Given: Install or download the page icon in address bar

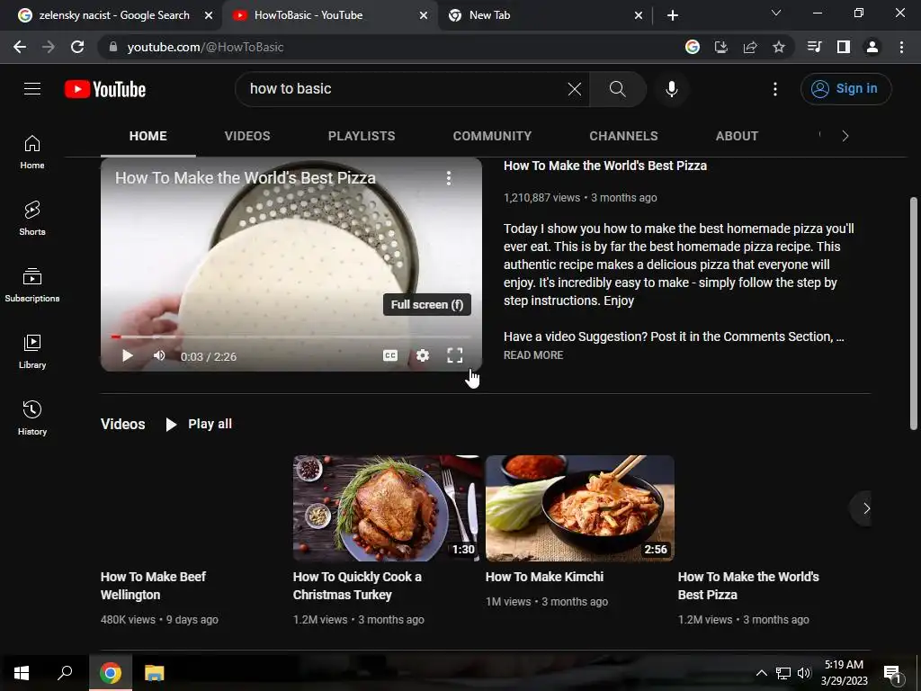Looking at the screenshot, I should click(721, 47).
